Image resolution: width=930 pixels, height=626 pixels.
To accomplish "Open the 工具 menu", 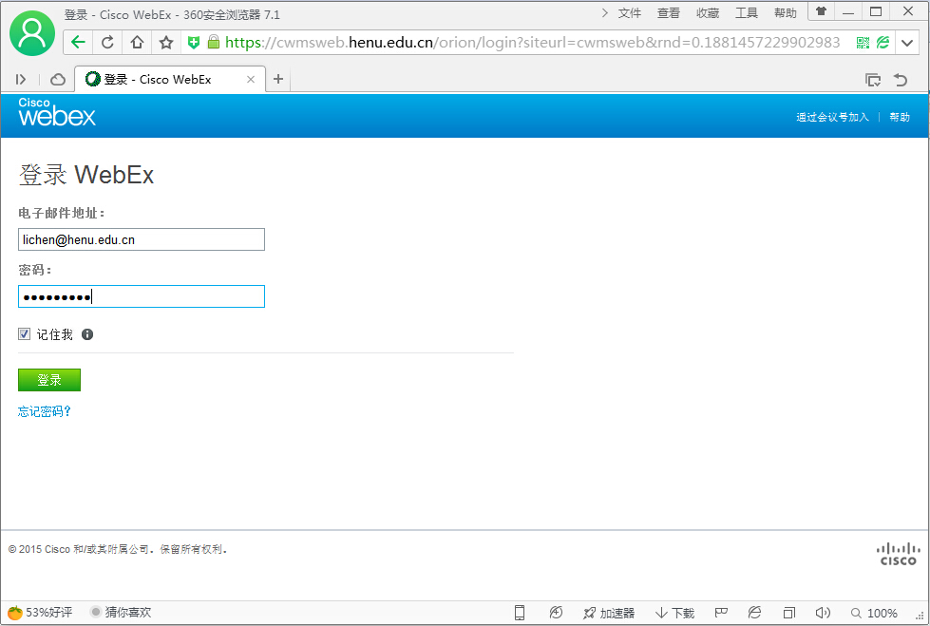I will point(747,13).
